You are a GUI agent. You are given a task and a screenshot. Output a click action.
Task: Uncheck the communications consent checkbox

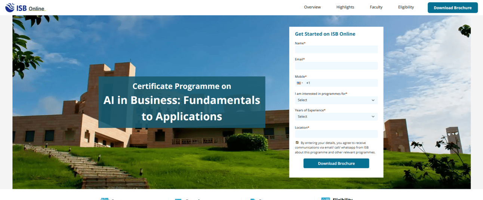[297, 142]
